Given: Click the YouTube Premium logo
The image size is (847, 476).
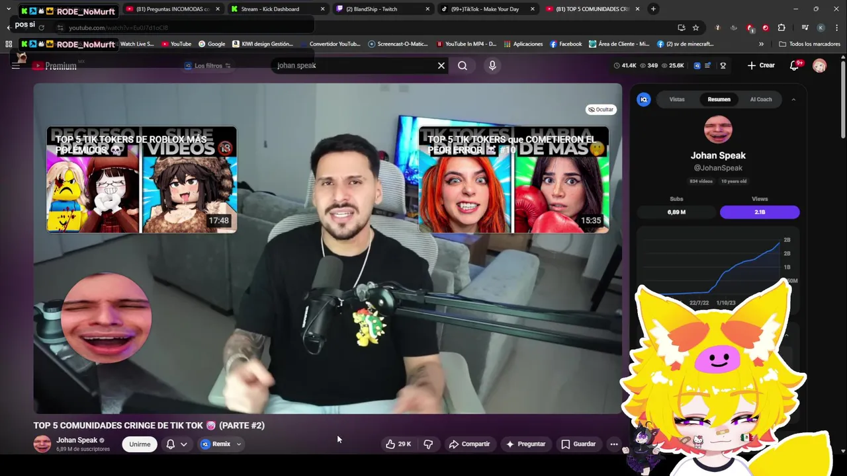Looking at the screenshot, I should 55,65.
